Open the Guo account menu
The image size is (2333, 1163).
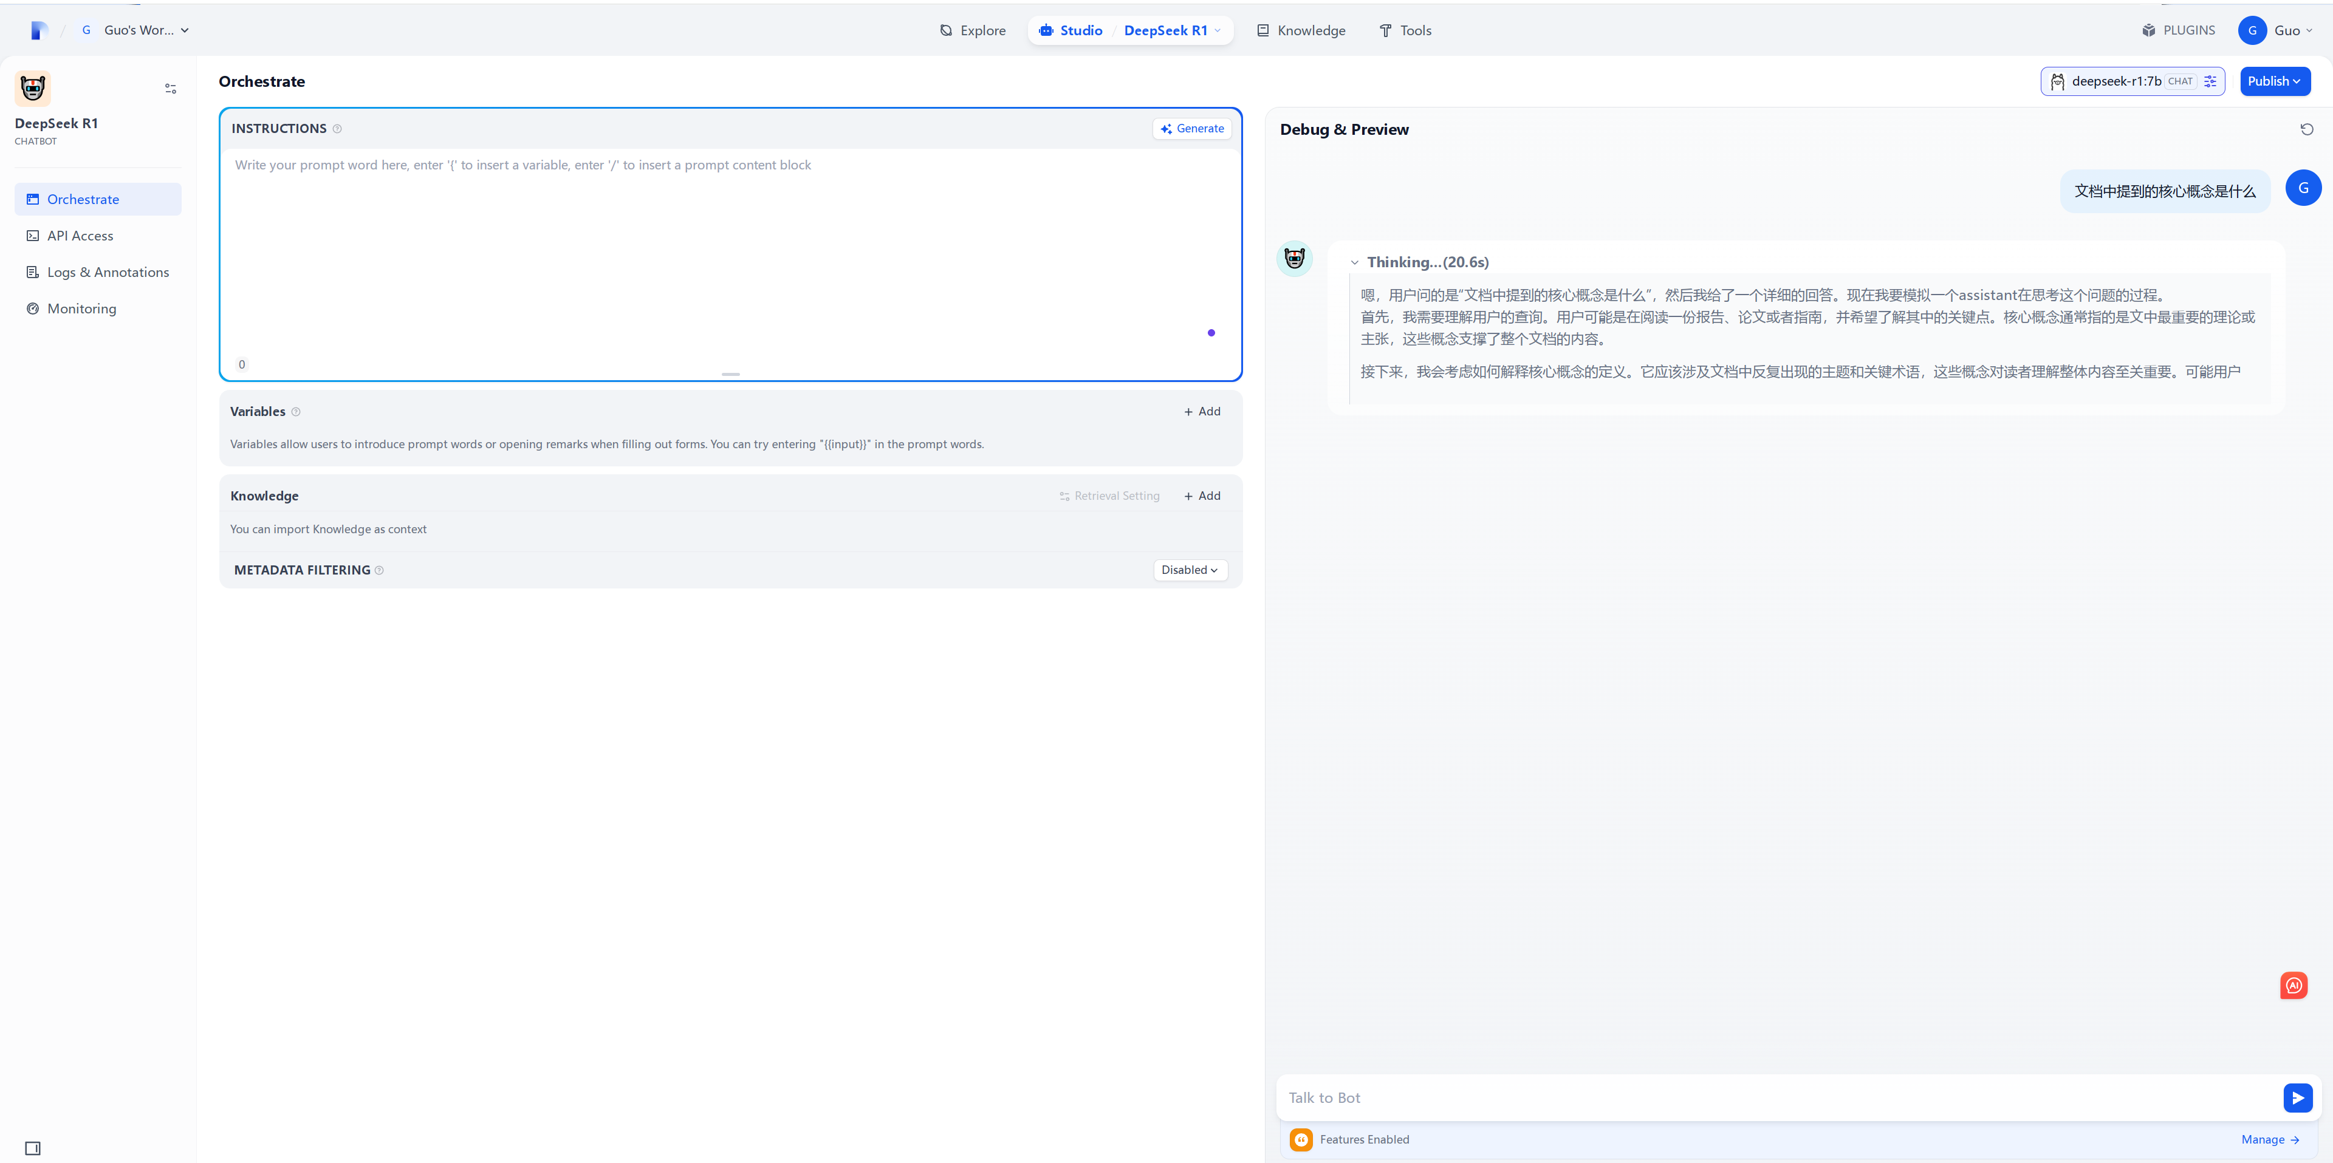pyautogui.click(x=2275, y=31)
